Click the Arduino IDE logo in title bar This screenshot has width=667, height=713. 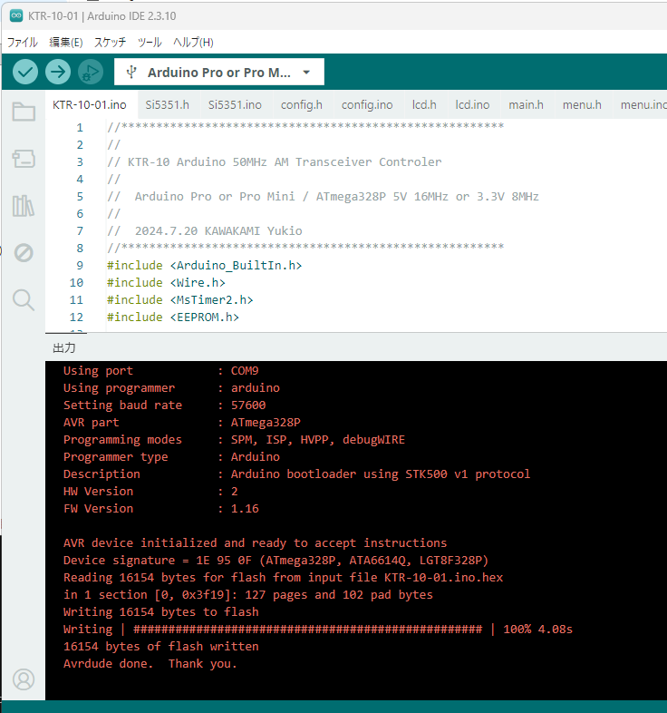16,16
